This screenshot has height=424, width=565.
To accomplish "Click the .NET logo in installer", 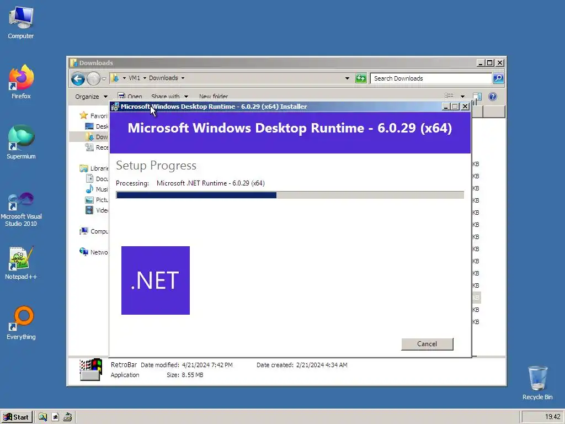I will click(155, 280).
